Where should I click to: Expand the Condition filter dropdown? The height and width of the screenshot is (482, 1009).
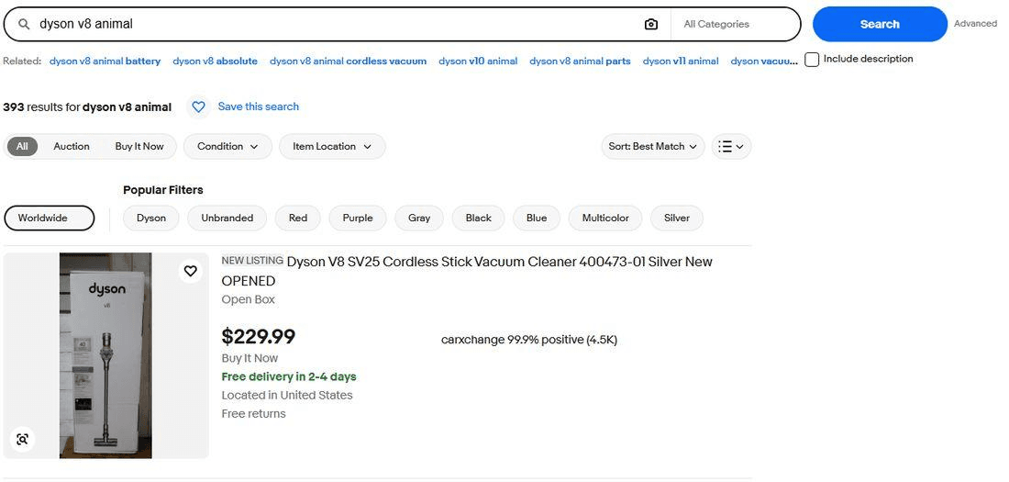[227, 147]
